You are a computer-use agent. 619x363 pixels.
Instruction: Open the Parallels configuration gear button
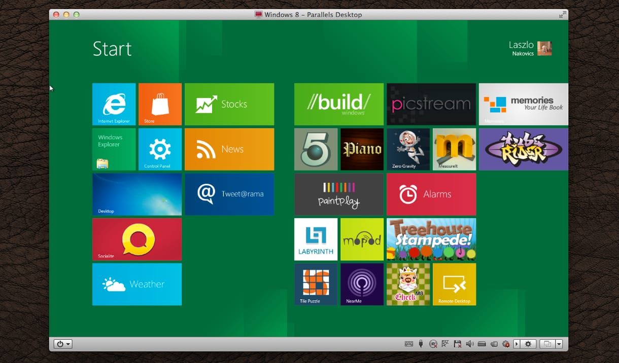point(528,344)
